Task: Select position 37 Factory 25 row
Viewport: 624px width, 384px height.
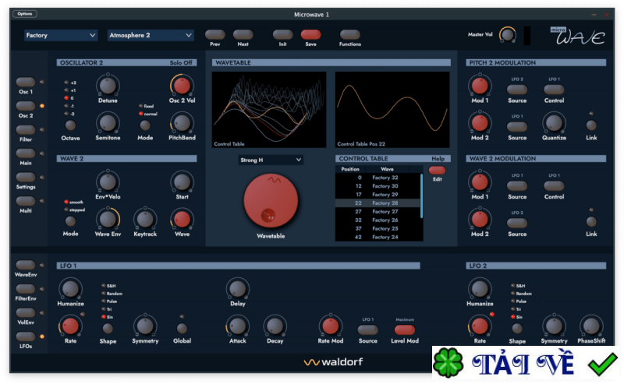Action: point(378,228)
